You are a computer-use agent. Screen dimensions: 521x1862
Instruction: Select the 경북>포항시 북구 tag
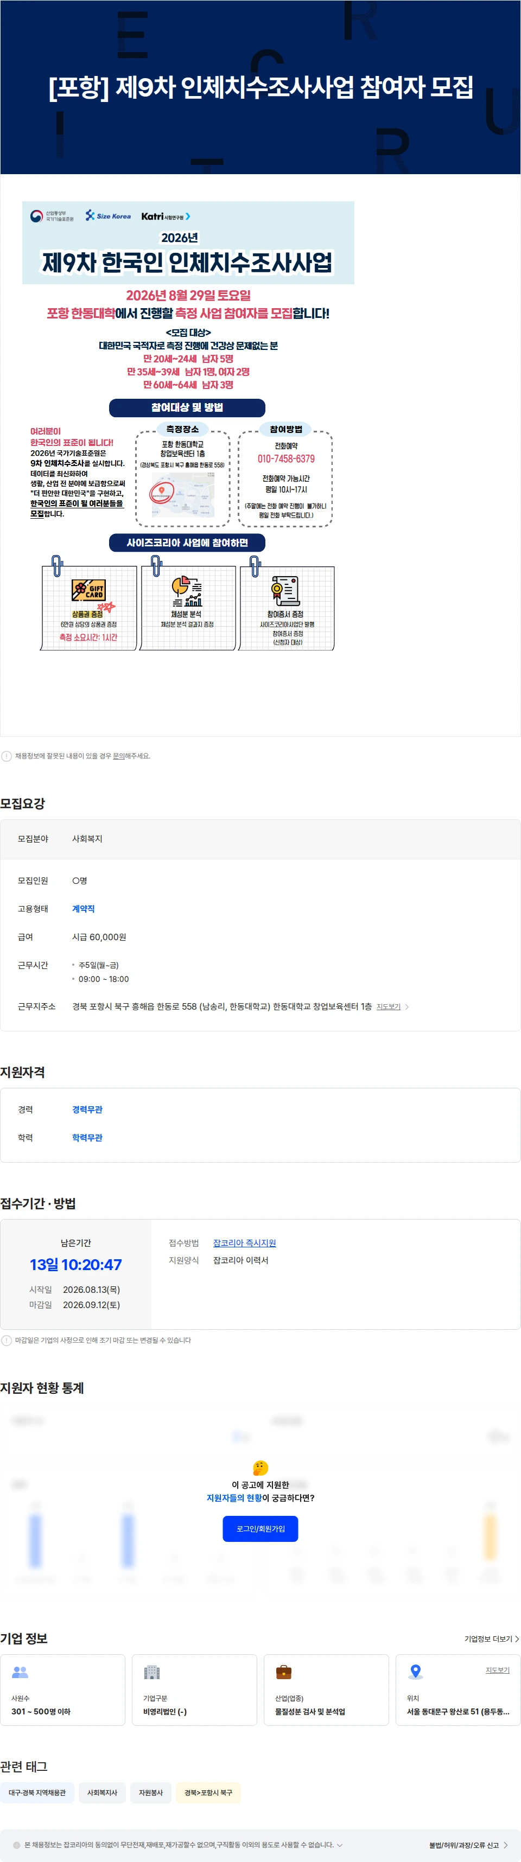[208, 1793]
